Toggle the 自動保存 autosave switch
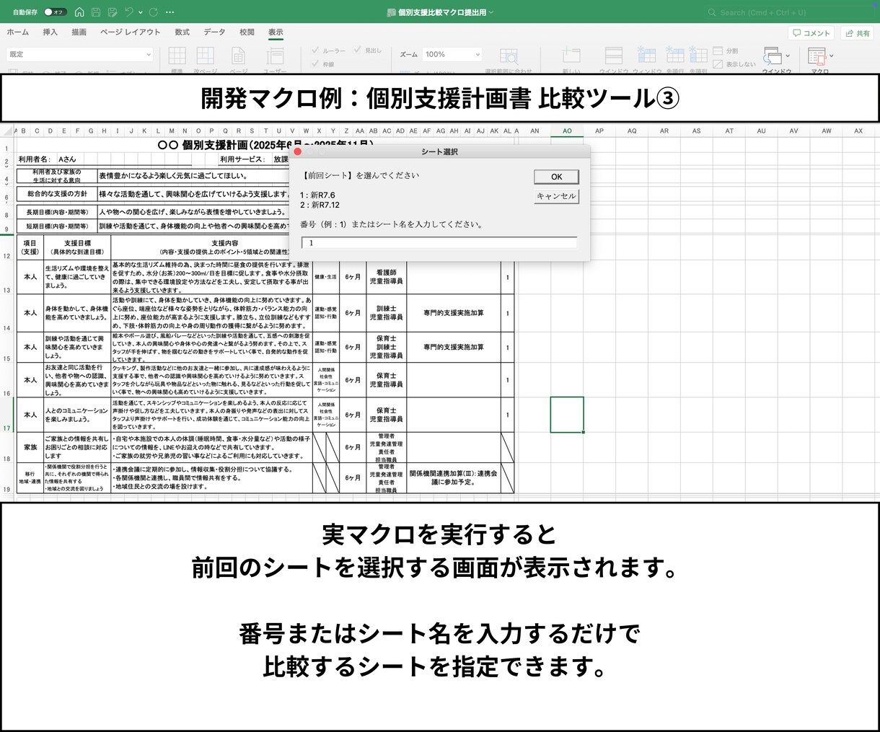Viewport: 880px width, 732px height. (55, 12)
